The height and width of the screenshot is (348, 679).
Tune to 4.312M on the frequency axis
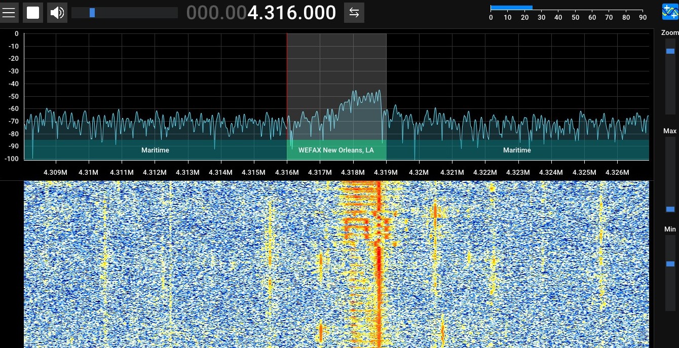(x=155, y=172)
